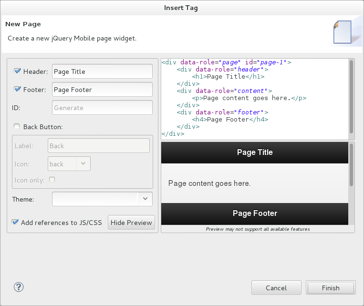
Task: Toggle Add references to JS/CSS checkbox
Action: click(16, 222)
